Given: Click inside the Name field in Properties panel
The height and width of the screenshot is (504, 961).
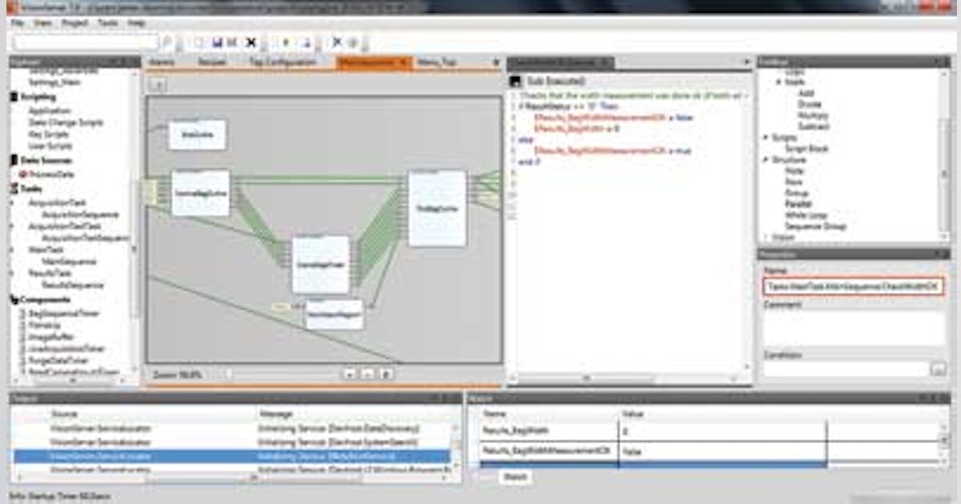Looking at the screenshot, I should pyautogui.click(x=853, y=284).
